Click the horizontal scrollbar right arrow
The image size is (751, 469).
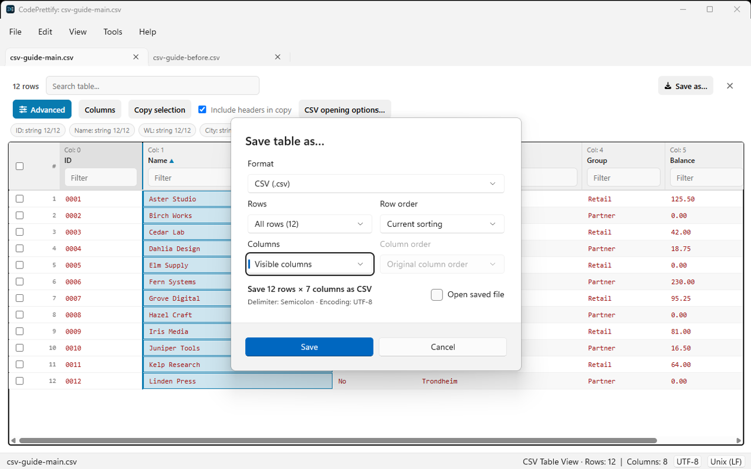click(x=739, y=441)
